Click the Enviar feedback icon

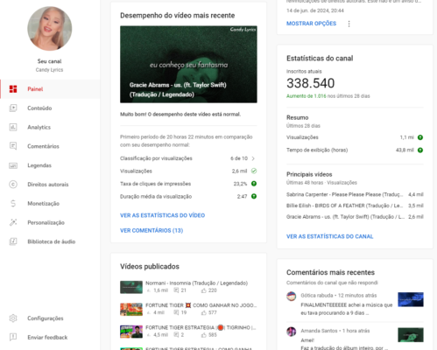[x=13, y=337]
